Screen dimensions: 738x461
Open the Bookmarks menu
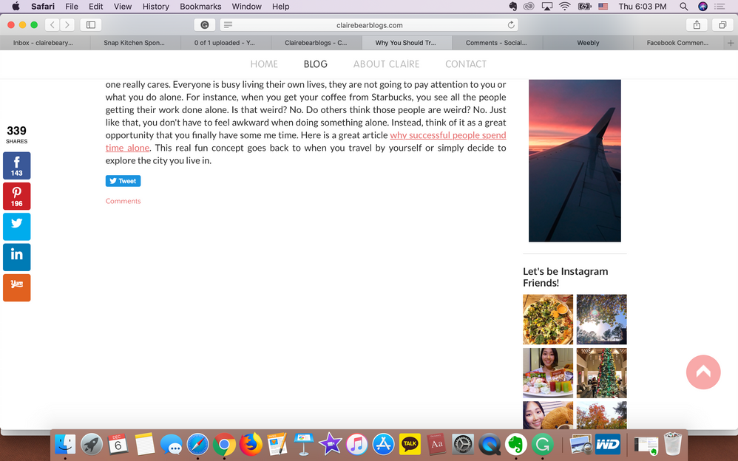click(200, 6)
